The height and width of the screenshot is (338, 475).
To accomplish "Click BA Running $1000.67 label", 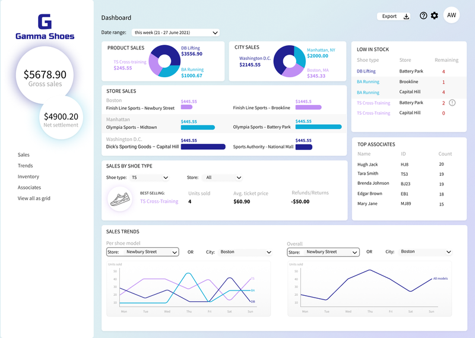I will [x=192, y=72].
